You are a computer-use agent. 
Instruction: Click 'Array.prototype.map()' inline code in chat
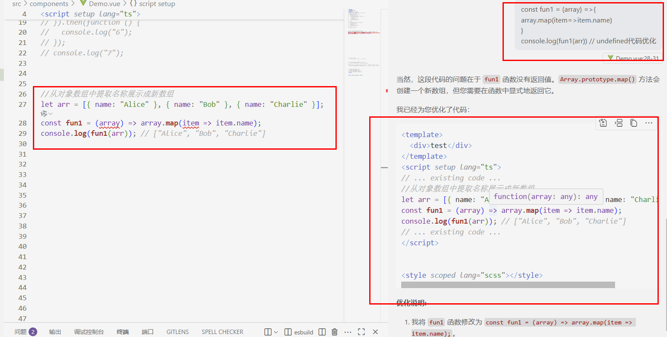pyautogui.click(x=598, y=79)
